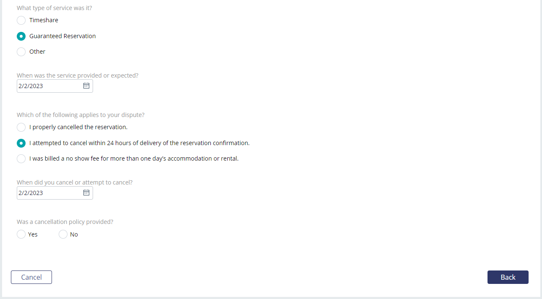Pick 'I properly cancelled the reservation' option
This screenshot has width=542, height=299.
click(x=21, y=127)
